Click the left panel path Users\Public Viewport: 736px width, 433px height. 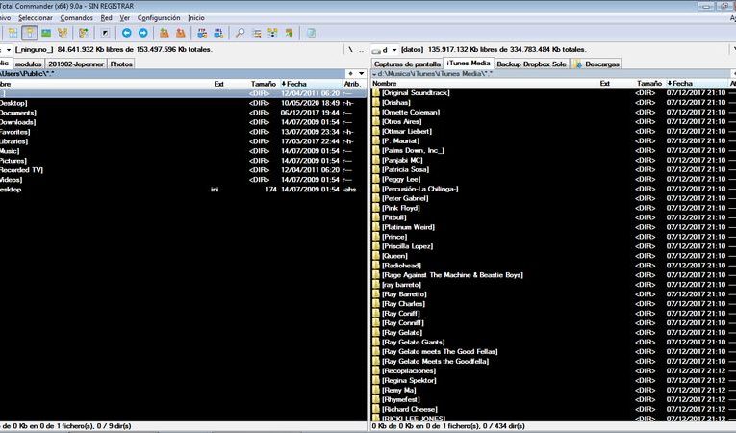point(27,74)
